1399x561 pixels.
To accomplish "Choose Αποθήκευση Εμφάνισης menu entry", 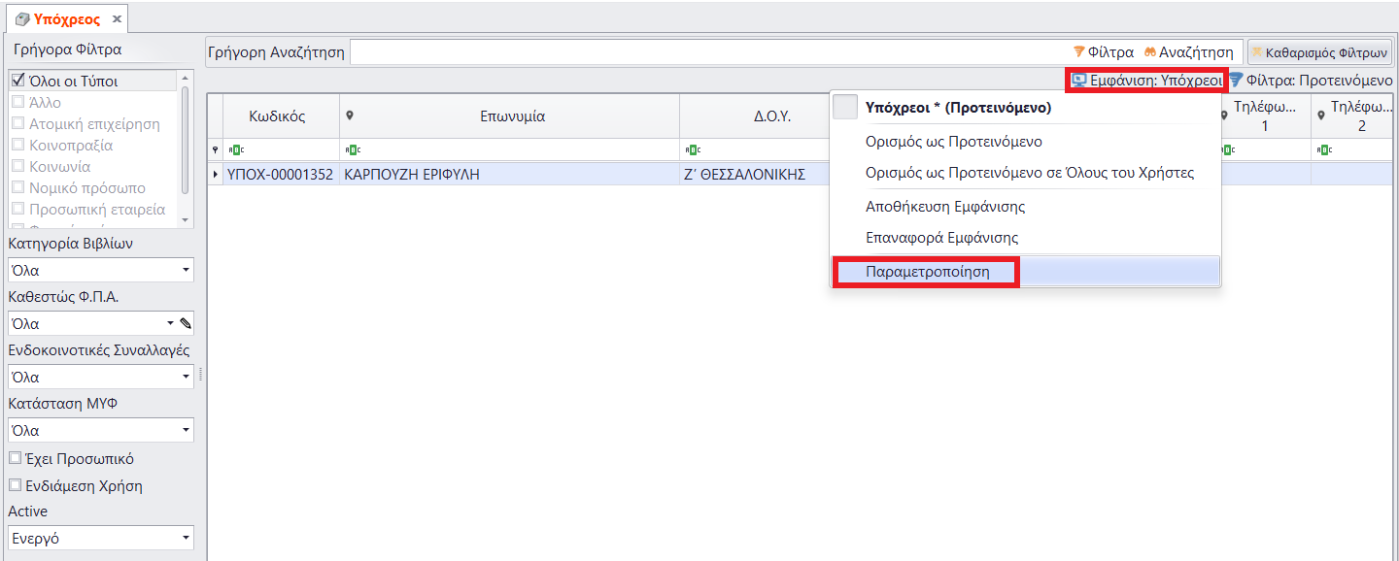I will tap(944, 207).
